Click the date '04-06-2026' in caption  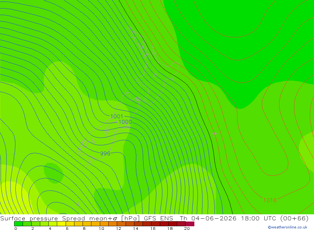pos(214,218)
